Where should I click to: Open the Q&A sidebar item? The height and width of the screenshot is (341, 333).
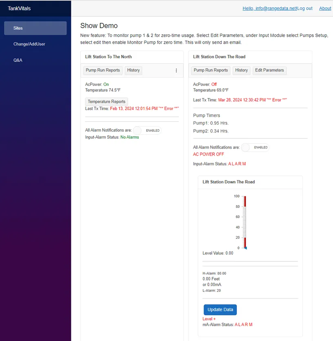[x=18, y=60]
